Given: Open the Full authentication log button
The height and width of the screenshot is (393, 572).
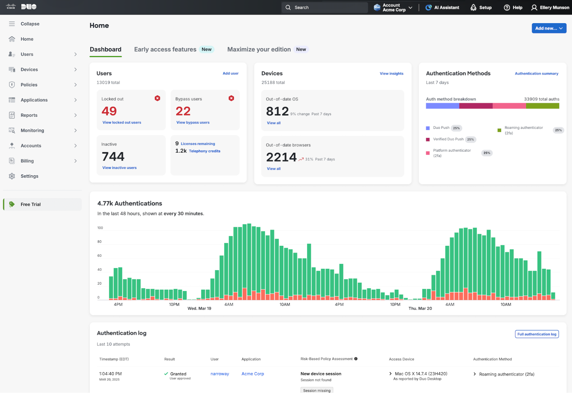Looking at the screenshot, I should (537, 334).
